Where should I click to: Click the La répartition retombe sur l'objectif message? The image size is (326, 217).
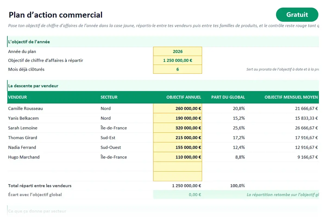pyautogui.click(x=283, y=195)
